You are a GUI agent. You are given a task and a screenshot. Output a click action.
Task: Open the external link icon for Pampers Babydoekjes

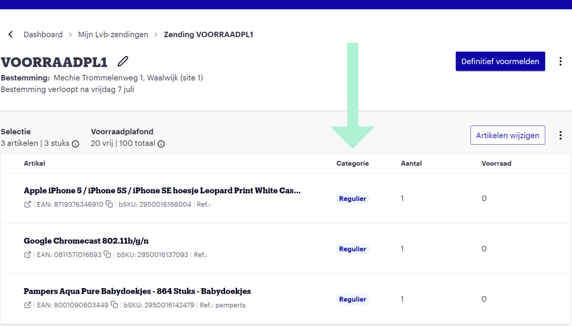[28, 305]
